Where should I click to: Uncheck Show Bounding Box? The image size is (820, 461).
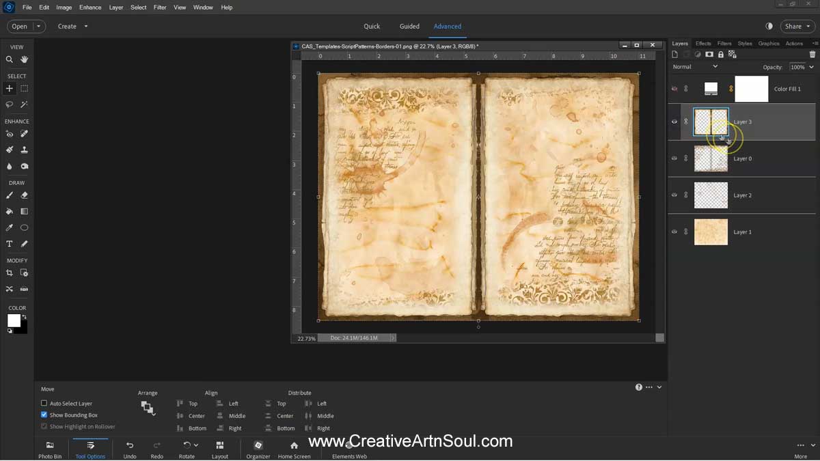coord(43,415)
